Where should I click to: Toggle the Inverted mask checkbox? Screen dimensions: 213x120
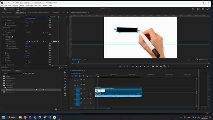[27, 51]
